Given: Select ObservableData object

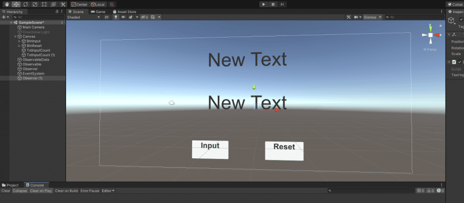Looking at the screenshot, I should click(35, 60).
